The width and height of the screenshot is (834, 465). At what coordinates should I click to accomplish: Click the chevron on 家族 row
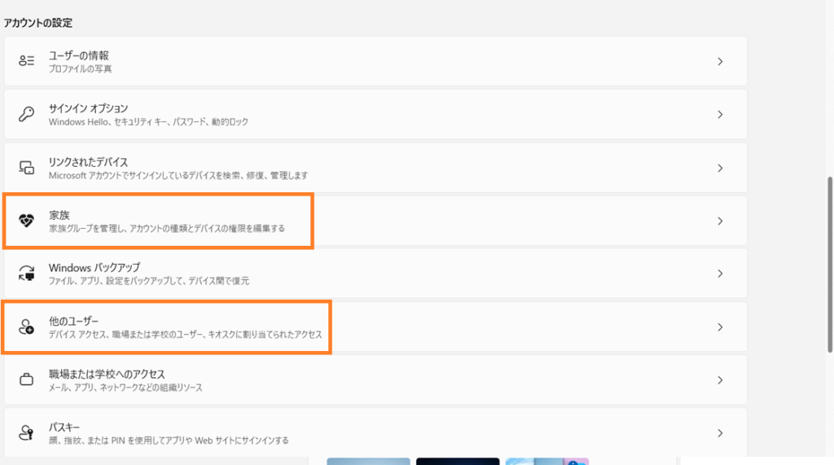point(720,221)
